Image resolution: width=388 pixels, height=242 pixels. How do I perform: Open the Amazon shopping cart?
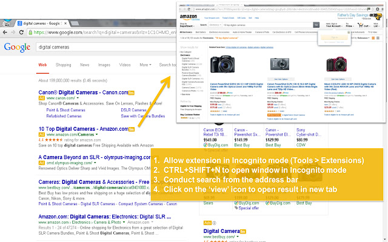pyautogui.click(x=363, y=25)
